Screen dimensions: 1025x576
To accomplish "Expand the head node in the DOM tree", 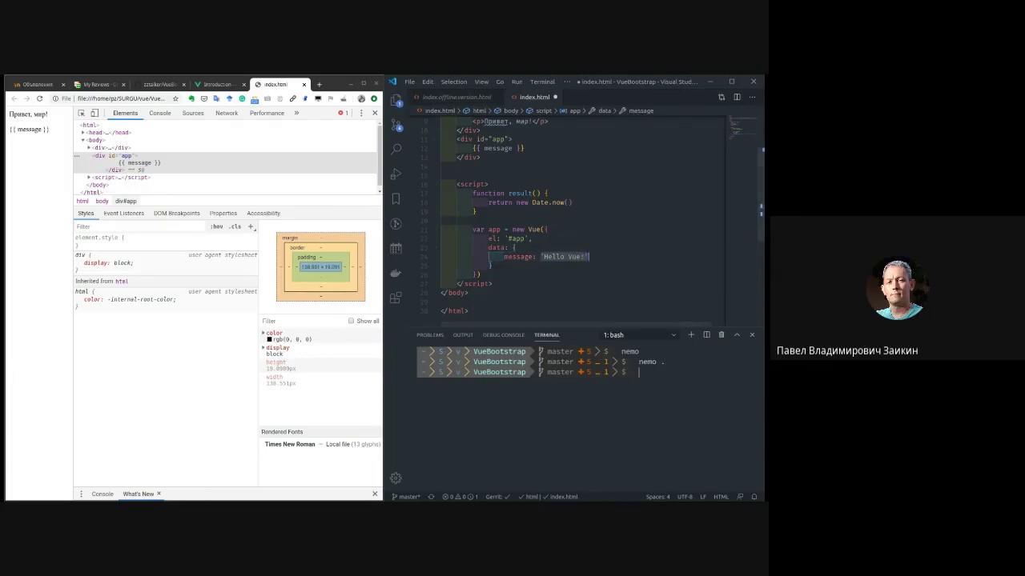I will 83,132.
